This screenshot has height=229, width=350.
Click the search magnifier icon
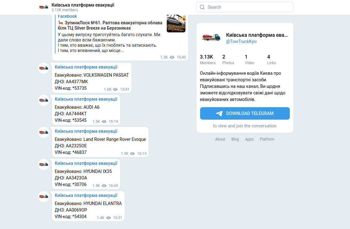[202, 7]
